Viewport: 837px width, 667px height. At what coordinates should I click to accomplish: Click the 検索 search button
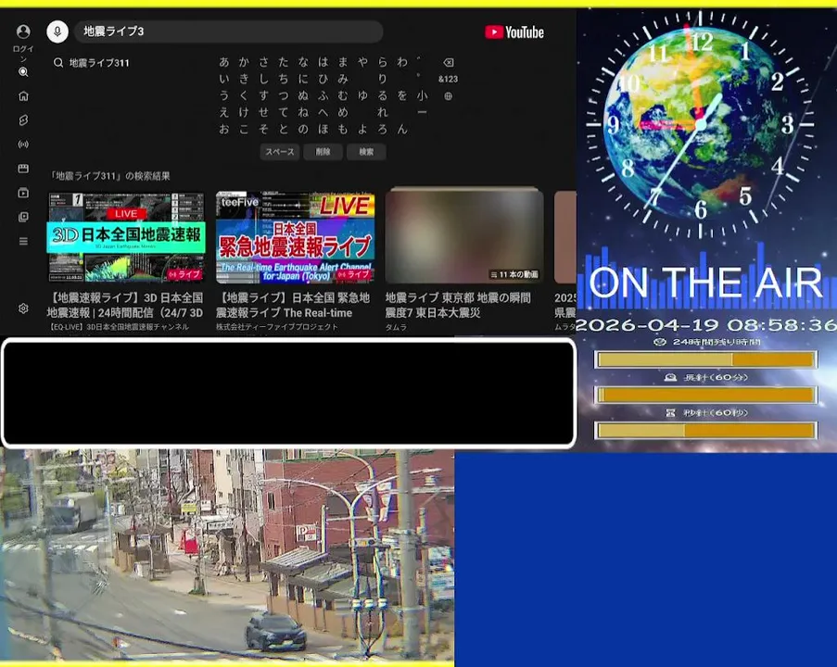(x=366, y=152)
